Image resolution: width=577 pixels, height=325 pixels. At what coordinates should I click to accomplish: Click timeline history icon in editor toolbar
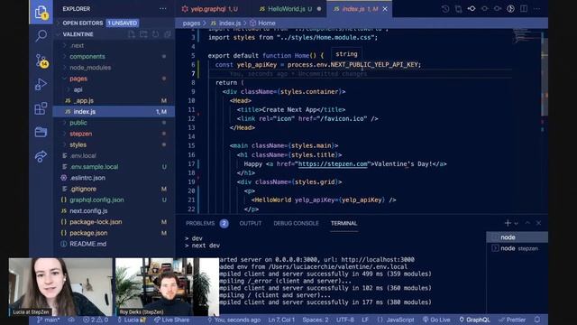click(445, 9)
